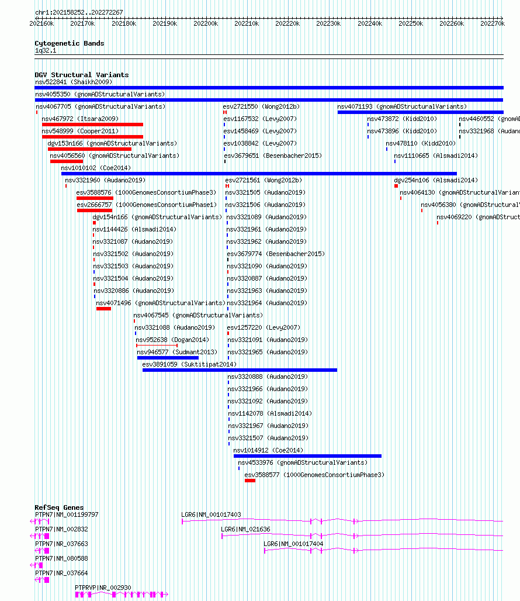Screen dimensions: 520x601
Task: Select esv3891059 (Suktitipat2014) blue bar
Action: 240,370
